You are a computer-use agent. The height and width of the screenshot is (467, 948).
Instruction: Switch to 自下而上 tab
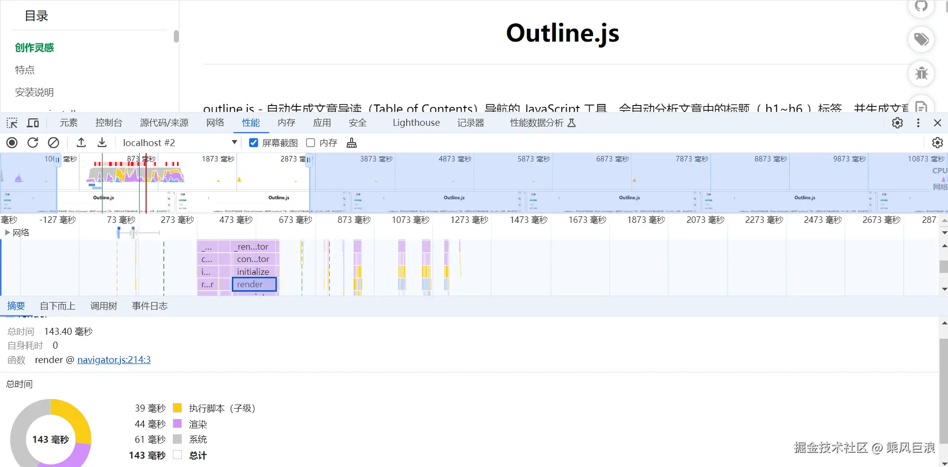coord(57,306)
